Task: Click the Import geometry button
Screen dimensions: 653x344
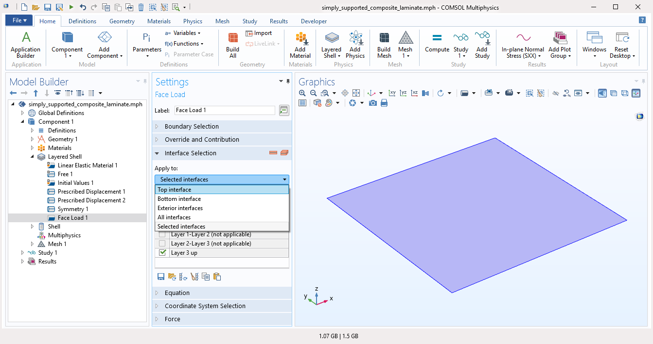Action: tap(259, 33)
